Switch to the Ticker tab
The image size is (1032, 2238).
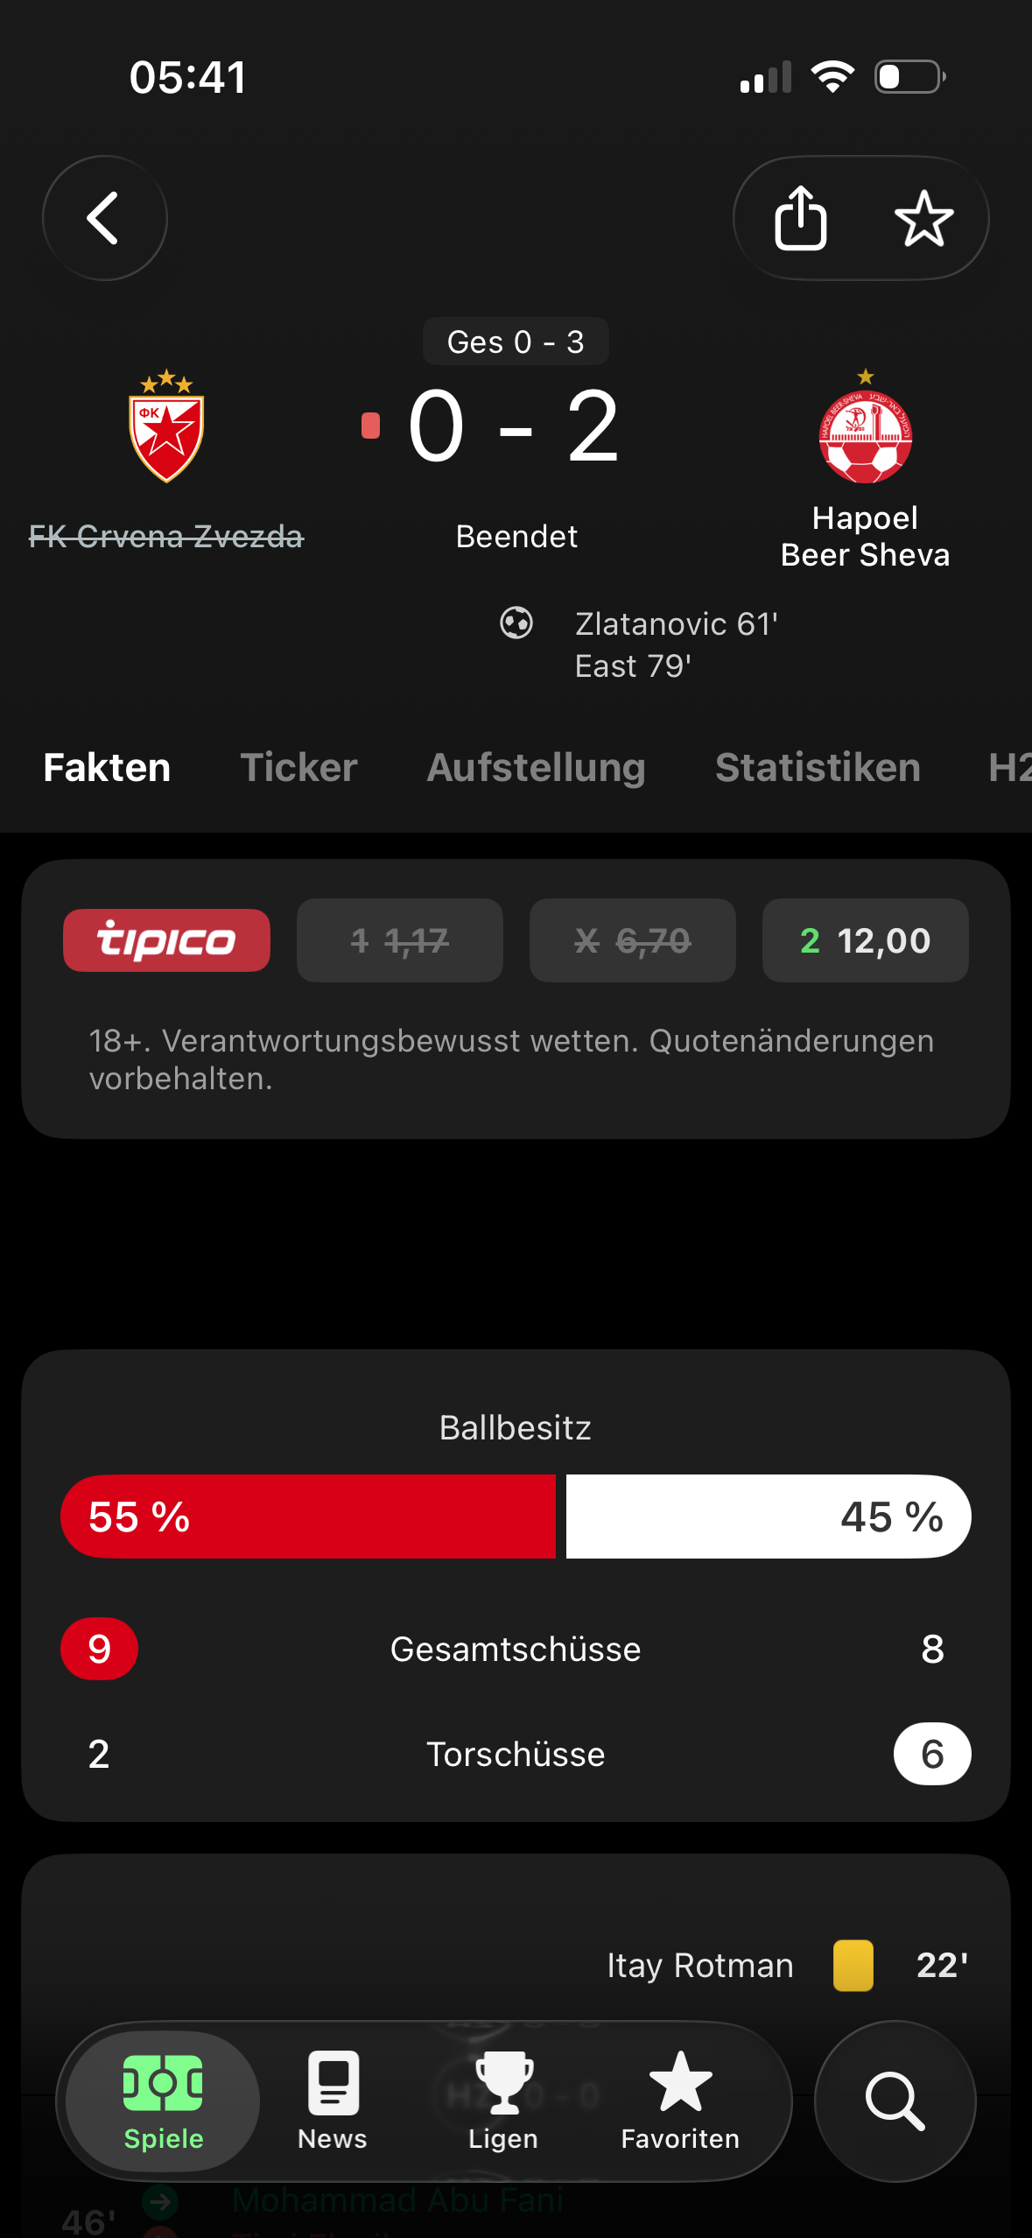coord(298,767)
